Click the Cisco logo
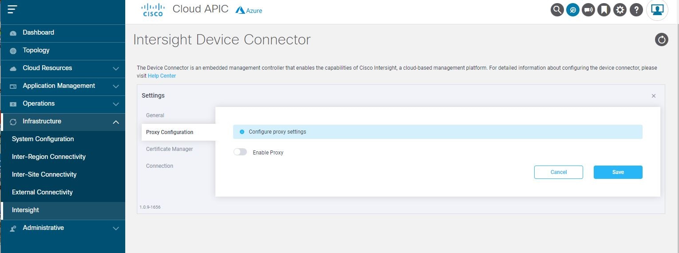 [153, 10]
